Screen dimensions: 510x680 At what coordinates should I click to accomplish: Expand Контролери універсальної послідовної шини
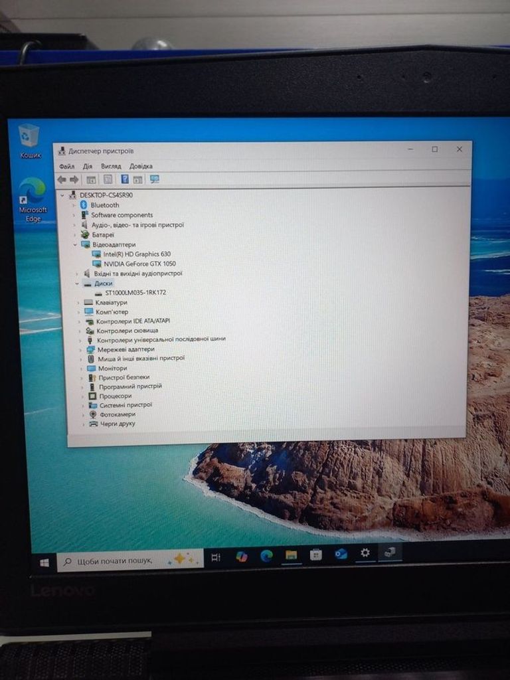(x=80, y=341)
